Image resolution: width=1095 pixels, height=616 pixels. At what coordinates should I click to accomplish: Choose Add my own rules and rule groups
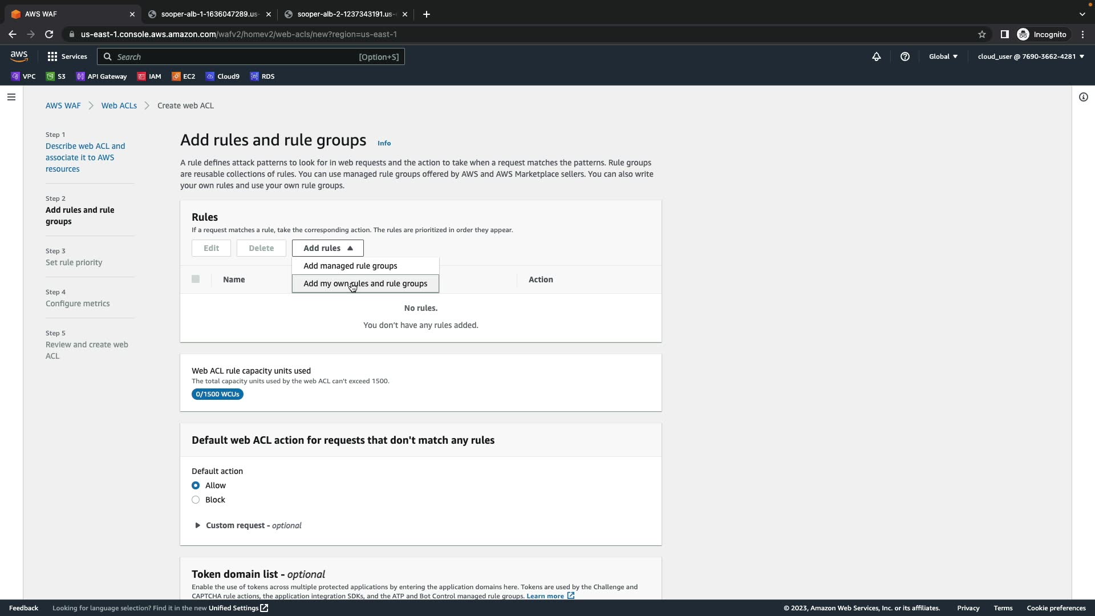(x=365, y=283)
